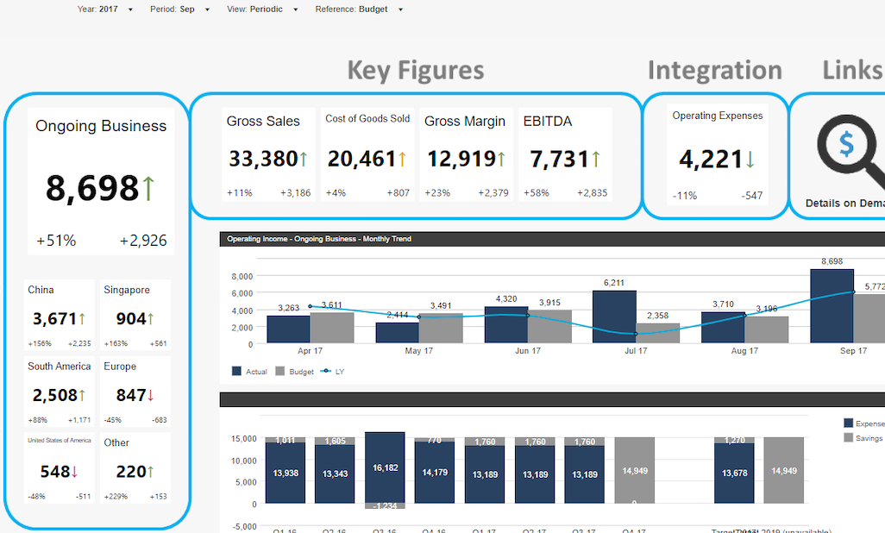This screenshot has height=533, width=885.
Task: Click the red down arrow in Europe tile
Action: pos(151,395)
